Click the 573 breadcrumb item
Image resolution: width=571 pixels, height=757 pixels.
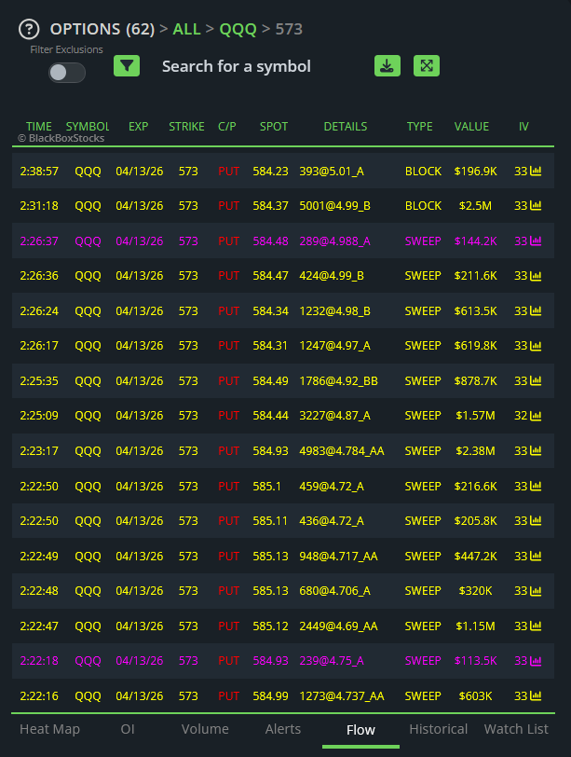[x=289, y=29]
